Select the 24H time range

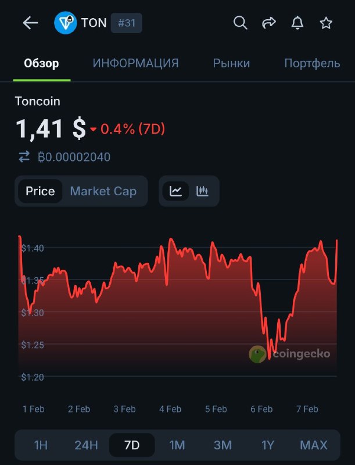[86, 445]
